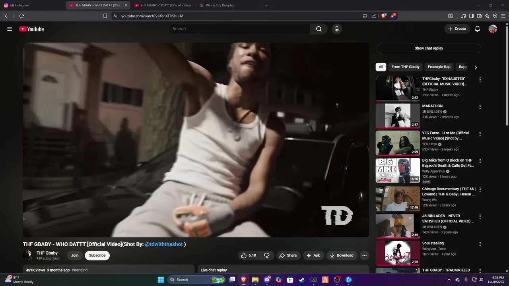
Task: Like the video with thumbs-up 6.1K
Action: point(249,255)
